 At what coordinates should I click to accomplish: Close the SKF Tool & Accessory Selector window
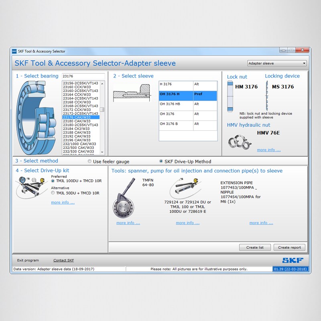(x=302, y=50)
